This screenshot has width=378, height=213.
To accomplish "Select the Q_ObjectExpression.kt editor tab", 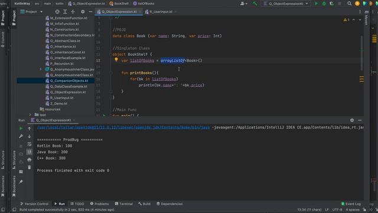I will click(119, 12).
